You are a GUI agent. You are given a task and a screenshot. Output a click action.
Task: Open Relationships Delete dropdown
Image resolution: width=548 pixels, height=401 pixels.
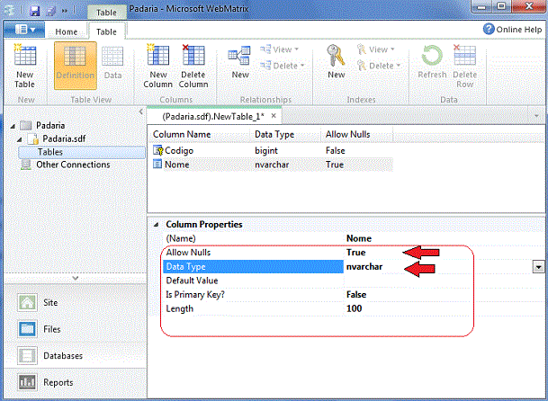[282, 66]
